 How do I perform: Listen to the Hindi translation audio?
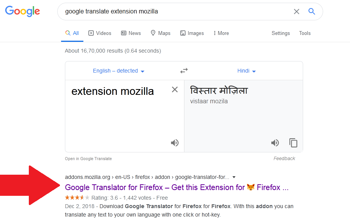click(x=275, y=143)
